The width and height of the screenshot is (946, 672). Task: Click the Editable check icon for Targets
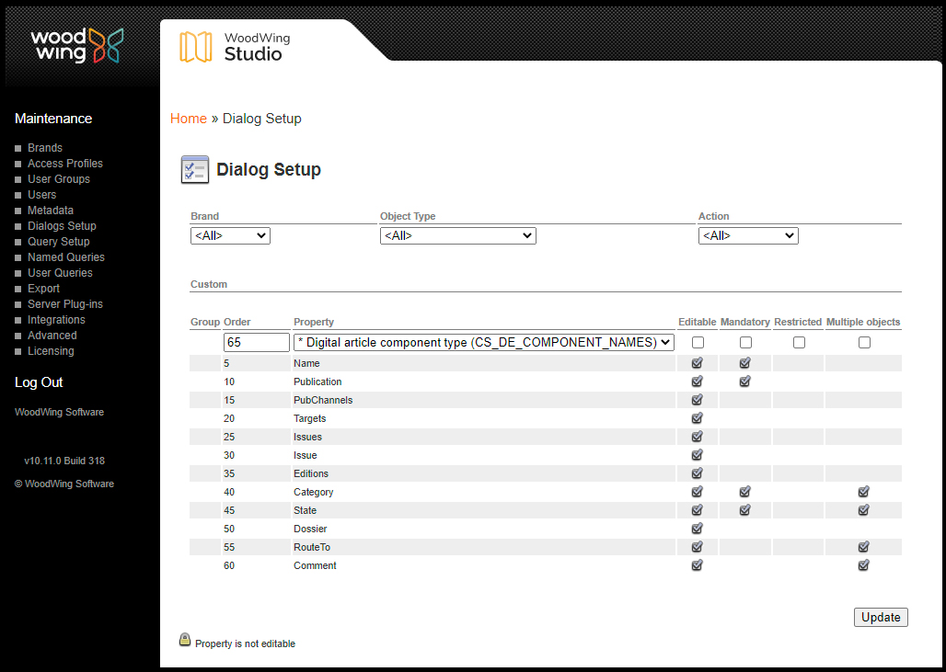click(x=697, y=417)
